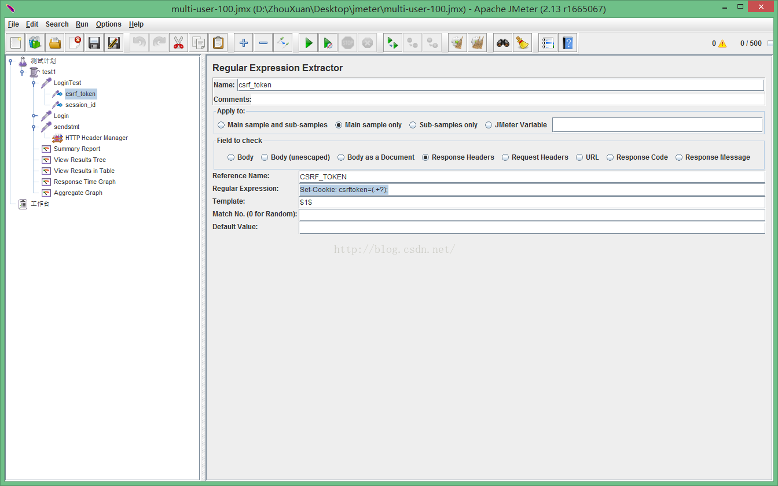The image size is (778, 486).
Task: Click the Remote Start All icon
Action: pos(393,43)
